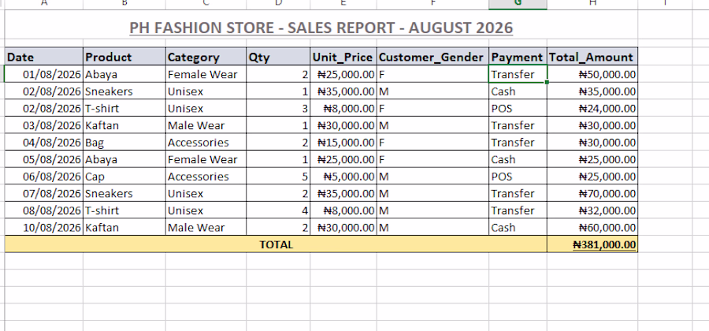Viewport: 709px width, 331px height.
Task: Click Abaya in the 05/08/2026 row
Action: pos(124,159)
